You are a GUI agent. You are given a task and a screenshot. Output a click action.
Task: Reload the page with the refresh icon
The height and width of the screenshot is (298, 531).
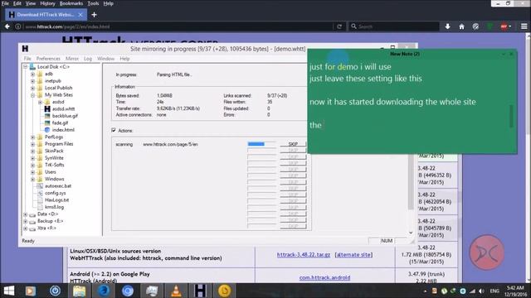(339, 26)
